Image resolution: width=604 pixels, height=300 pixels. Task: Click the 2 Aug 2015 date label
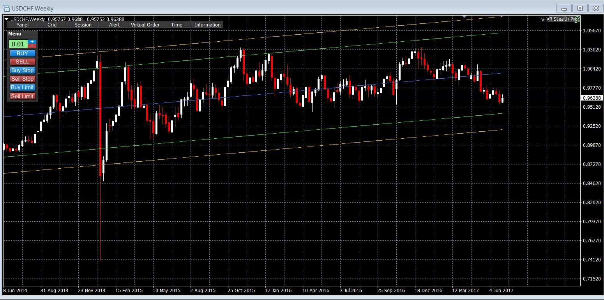[203, 291]
